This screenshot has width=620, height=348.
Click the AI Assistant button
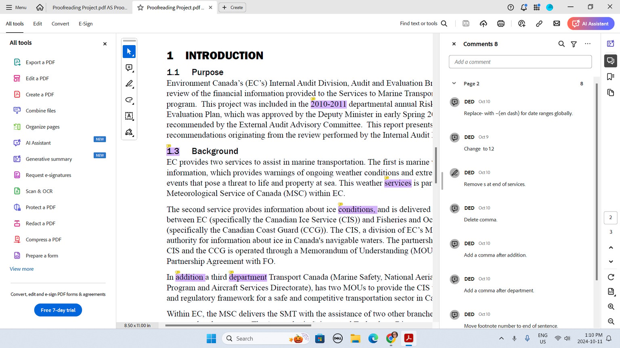[x=591, y=23]
